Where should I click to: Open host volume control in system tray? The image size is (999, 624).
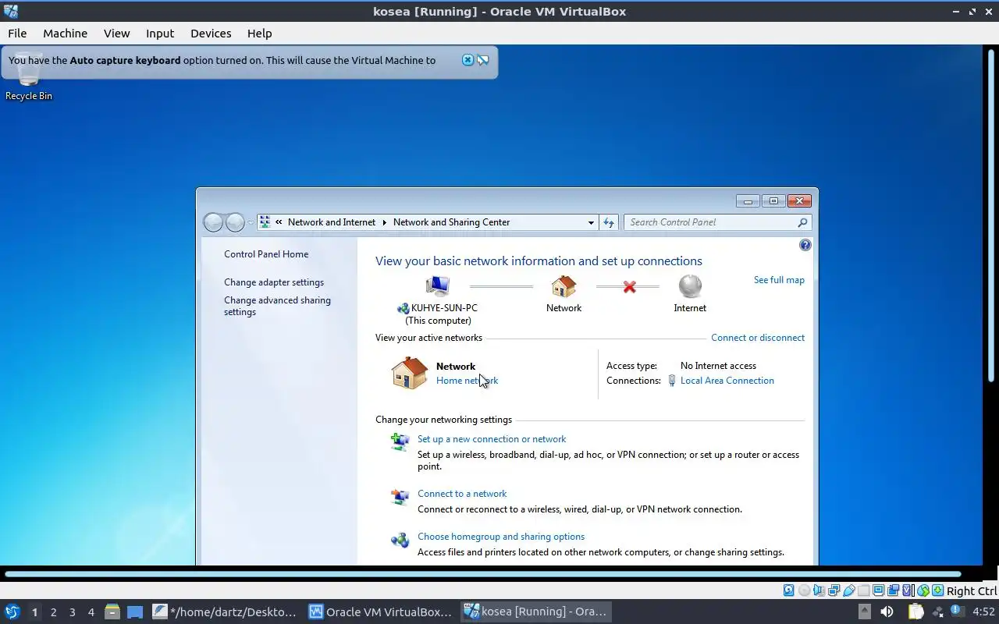887,612
